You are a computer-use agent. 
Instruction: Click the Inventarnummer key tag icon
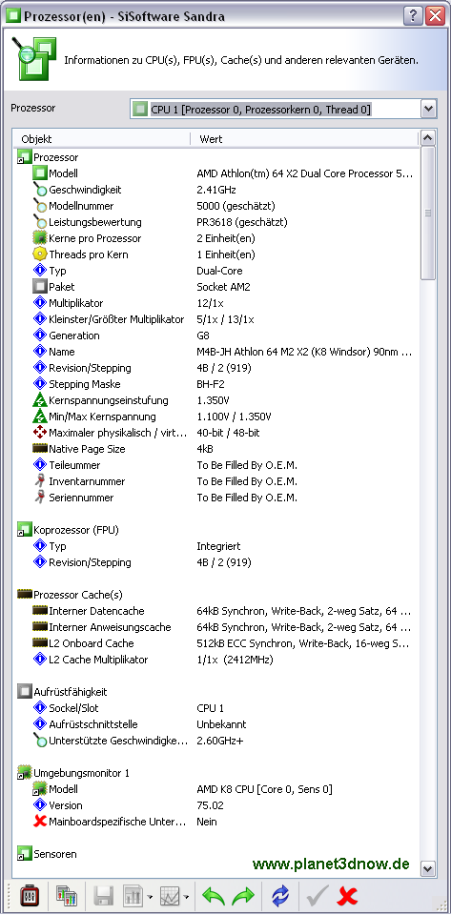point(40,481)
